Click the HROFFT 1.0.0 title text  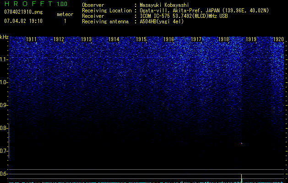coord(36,4)
